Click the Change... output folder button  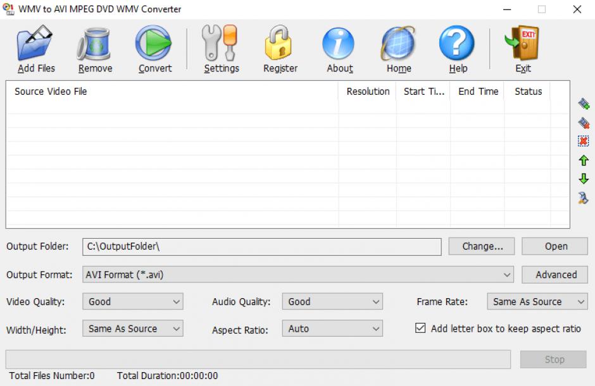482,246
